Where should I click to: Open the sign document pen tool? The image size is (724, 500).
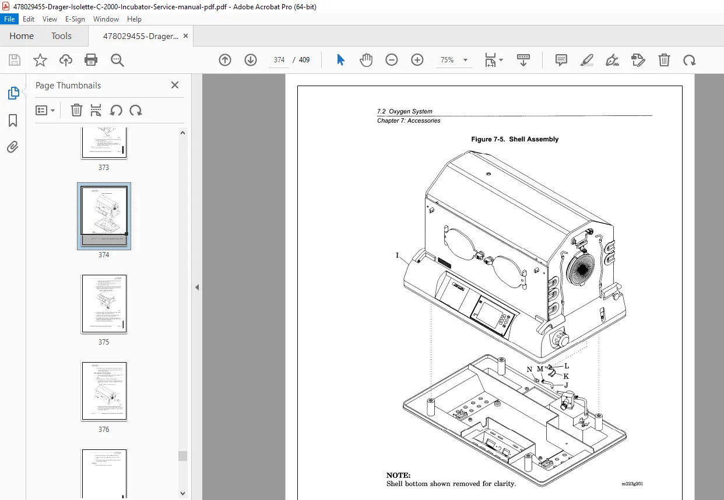click(613, 60)
